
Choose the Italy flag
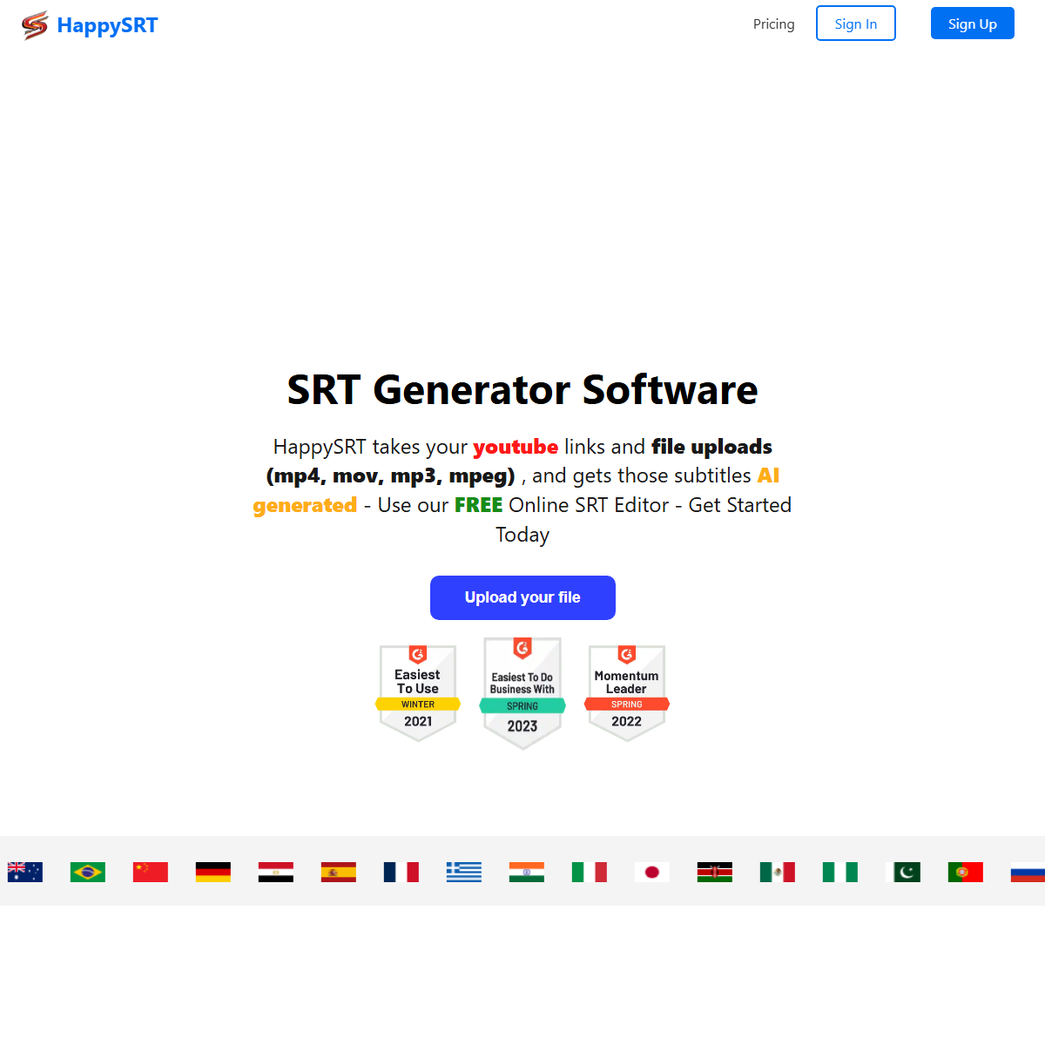coord(590,872)
